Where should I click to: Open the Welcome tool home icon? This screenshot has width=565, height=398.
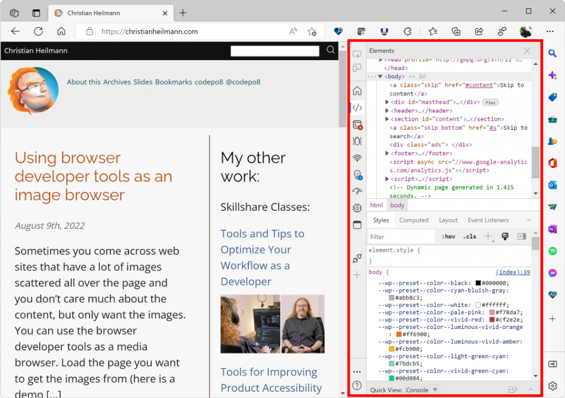tap(357, 91)
